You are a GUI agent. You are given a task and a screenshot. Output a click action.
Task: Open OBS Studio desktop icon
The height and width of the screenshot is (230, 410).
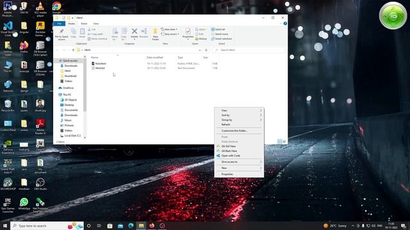(40, 184)
